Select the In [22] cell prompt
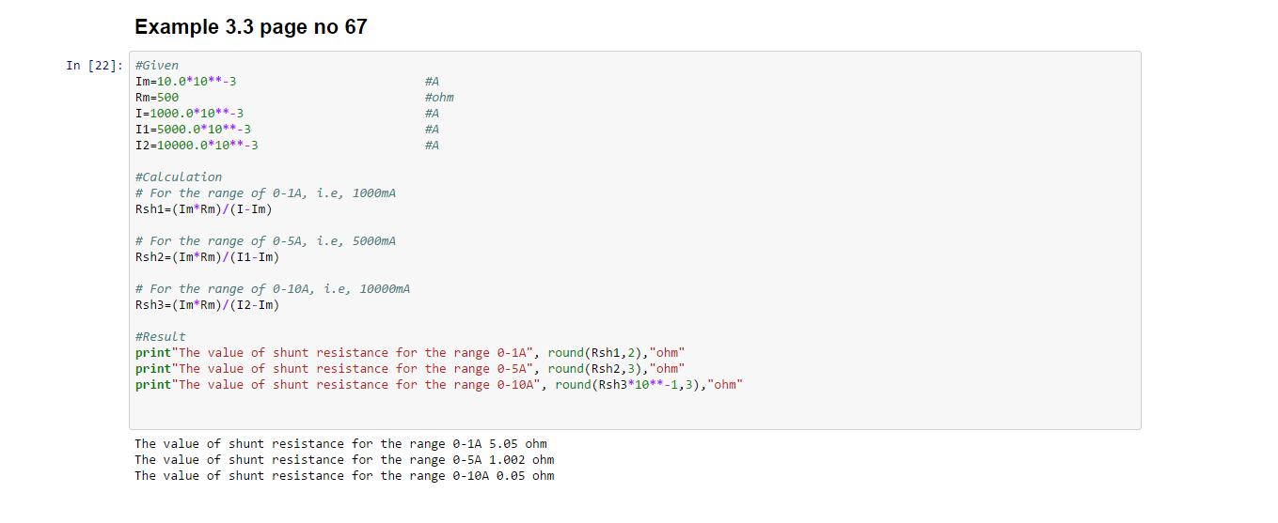1278x523 pixels. [95, 66]
